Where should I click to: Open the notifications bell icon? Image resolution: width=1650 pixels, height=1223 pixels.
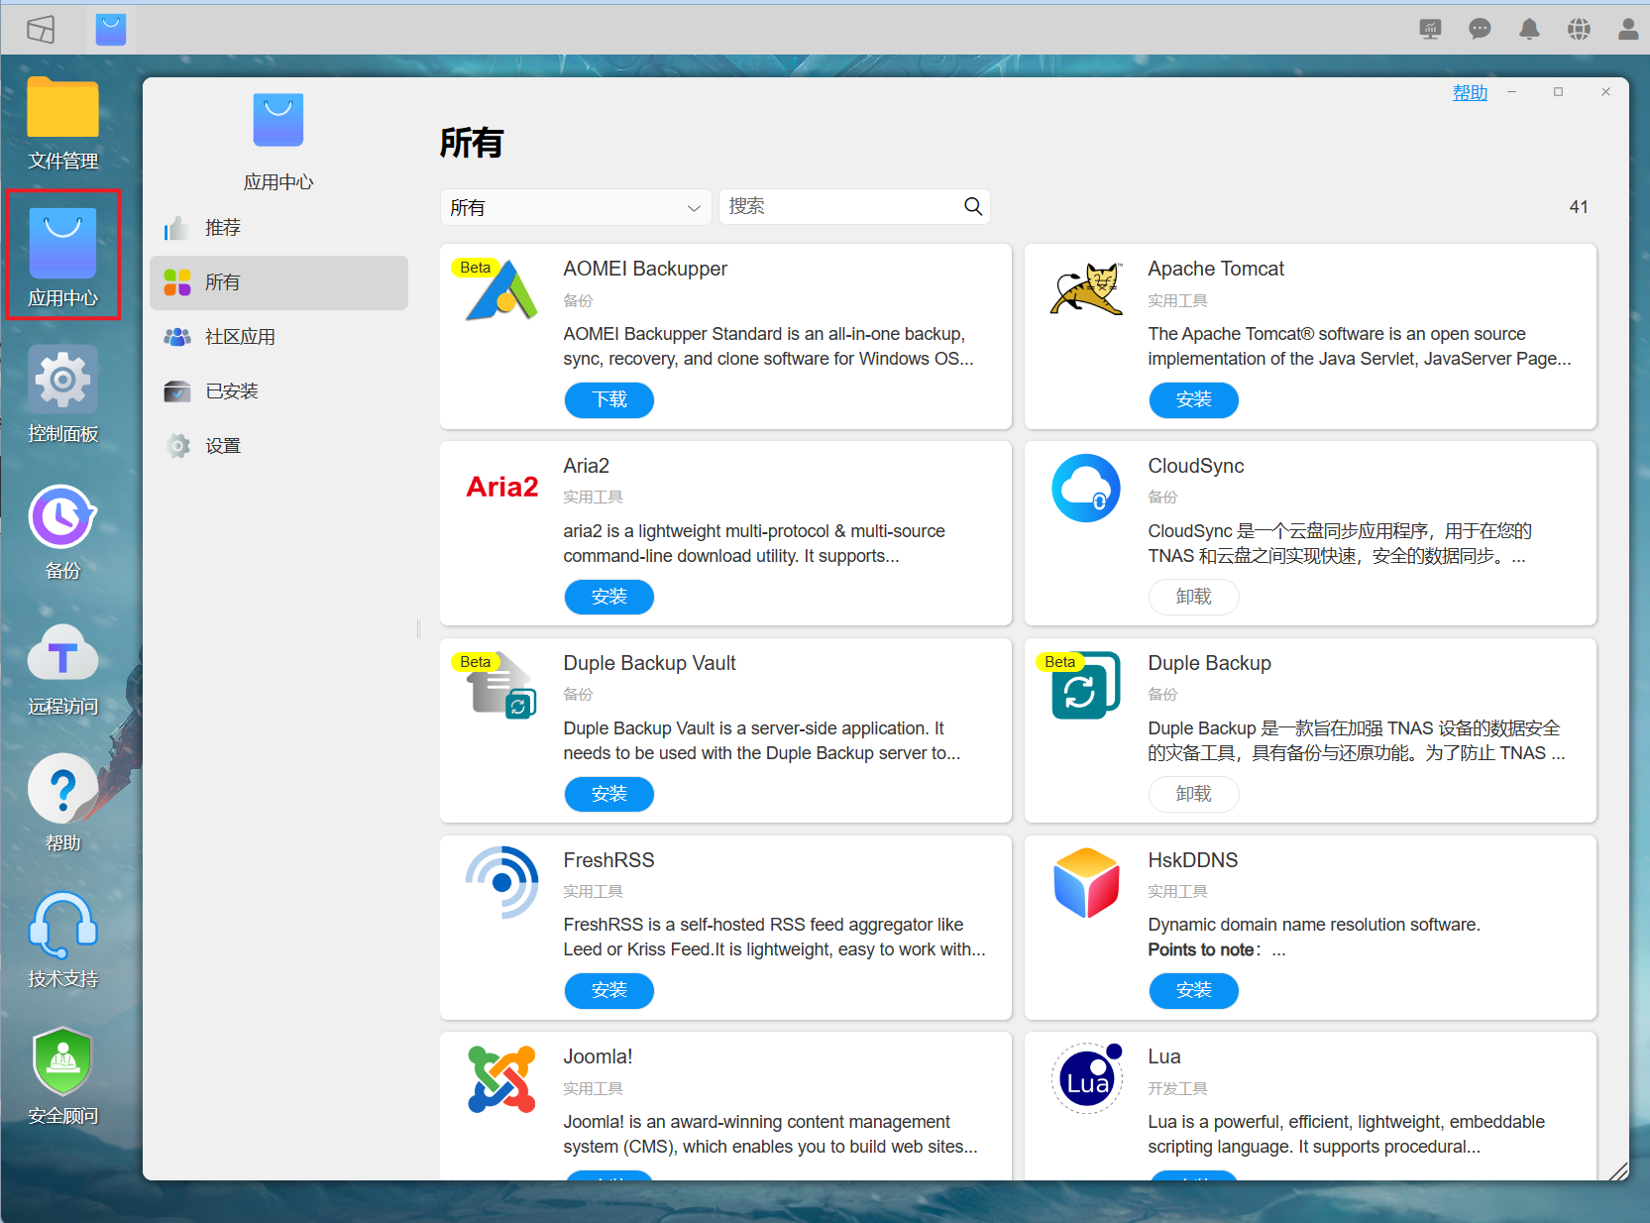[1529, 29]
